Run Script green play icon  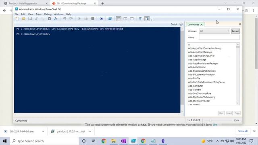pyautogui.click(x=79, y=19)
